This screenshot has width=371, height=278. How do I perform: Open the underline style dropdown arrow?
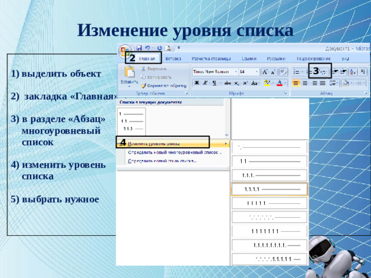(220, 83)
